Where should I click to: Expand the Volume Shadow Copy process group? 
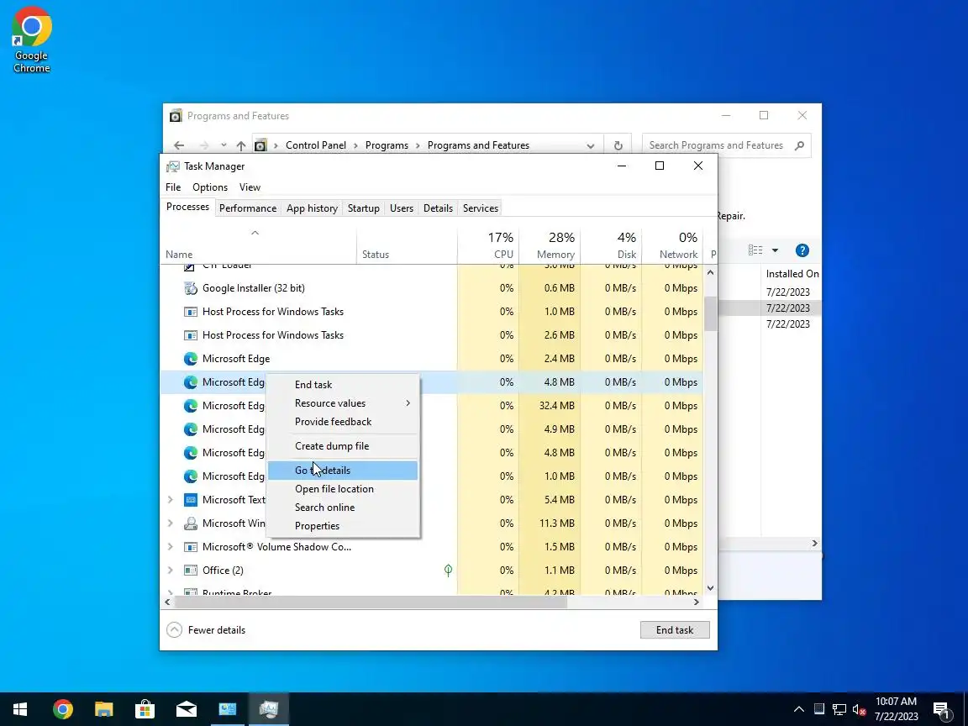171,547
